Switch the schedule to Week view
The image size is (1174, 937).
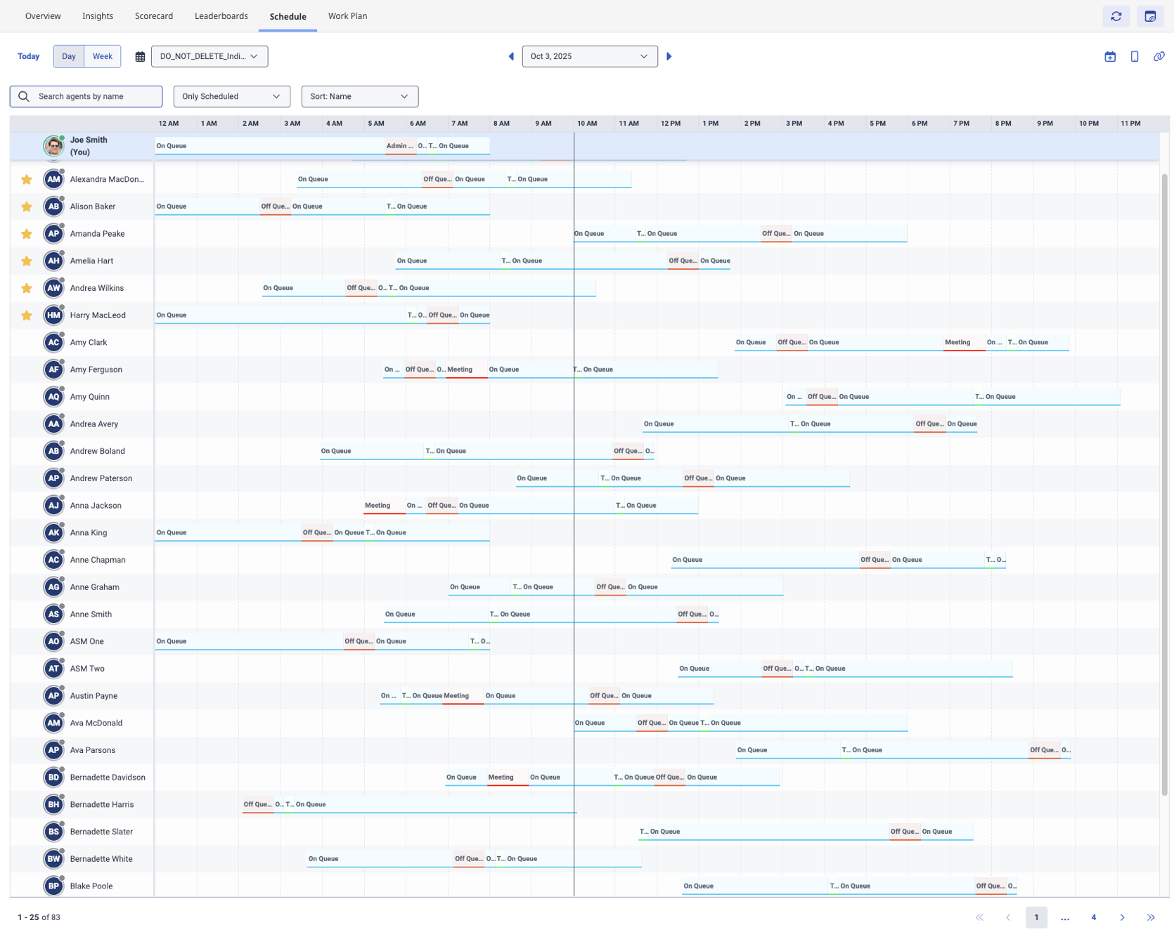pyautogui.click(x=102, y=56)
